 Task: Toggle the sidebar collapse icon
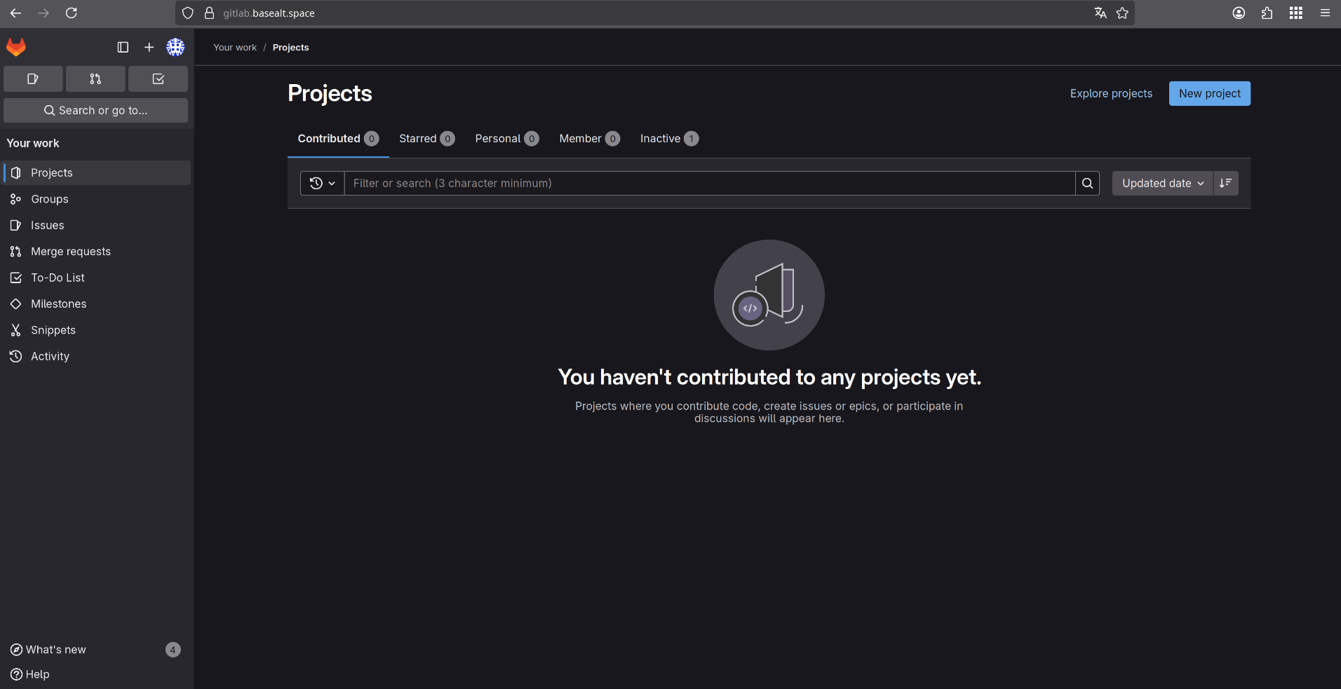[x=123, y=47]
